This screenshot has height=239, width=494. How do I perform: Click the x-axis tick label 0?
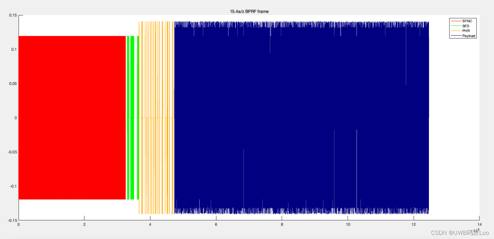(19, 224)
